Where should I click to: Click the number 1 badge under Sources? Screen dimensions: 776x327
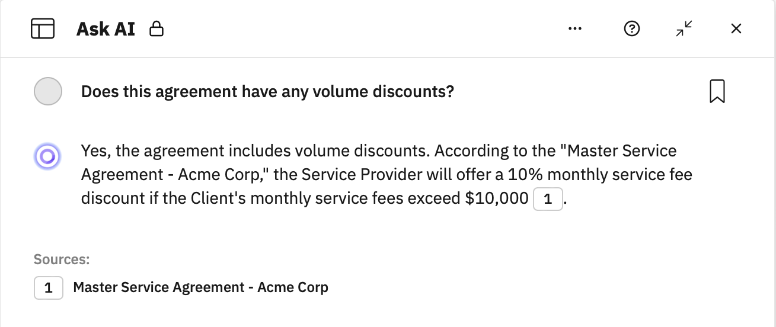pos(49,288)
